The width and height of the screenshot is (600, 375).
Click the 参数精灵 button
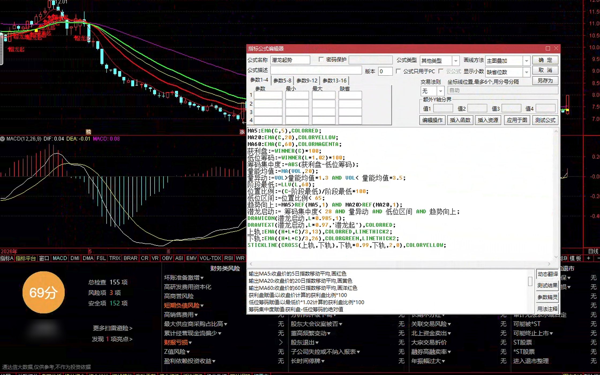point(547,297)
